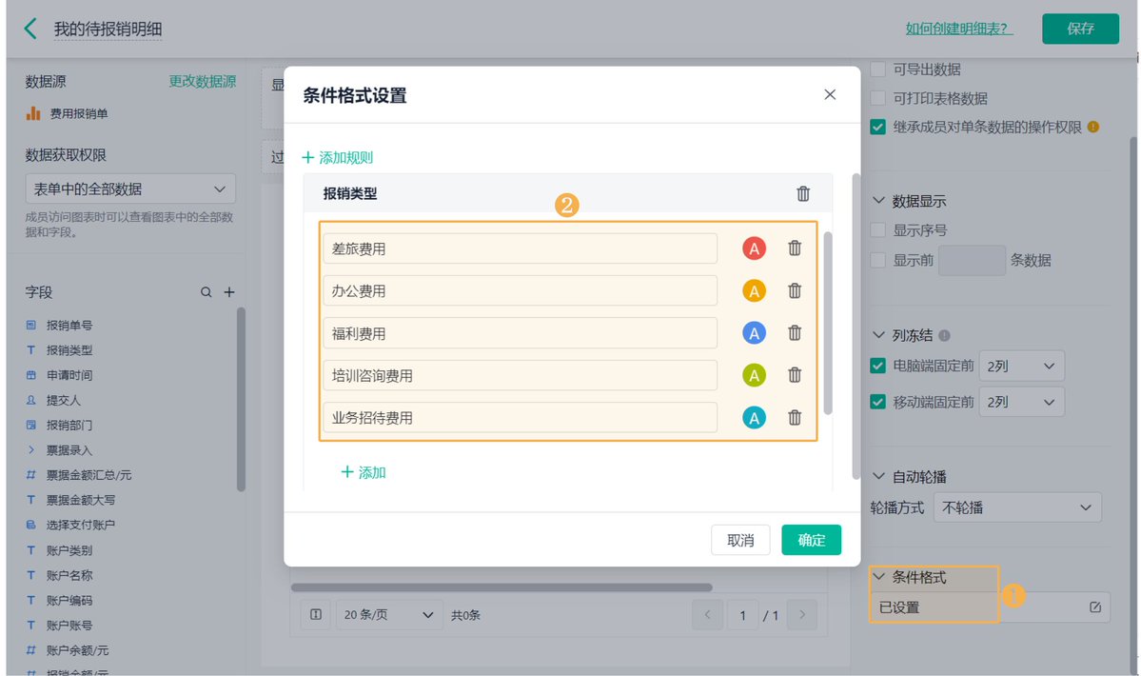Screen dimensions: 1141x676
Task: Enable the 可打印表格数据 checkbox
Action: (877, 98)
